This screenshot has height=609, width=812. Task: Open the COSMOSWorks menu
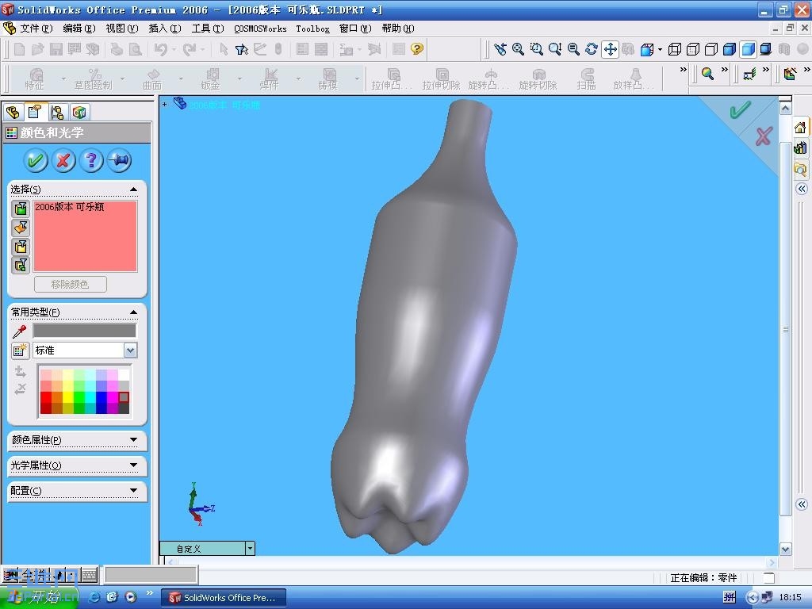click(260, 28)
